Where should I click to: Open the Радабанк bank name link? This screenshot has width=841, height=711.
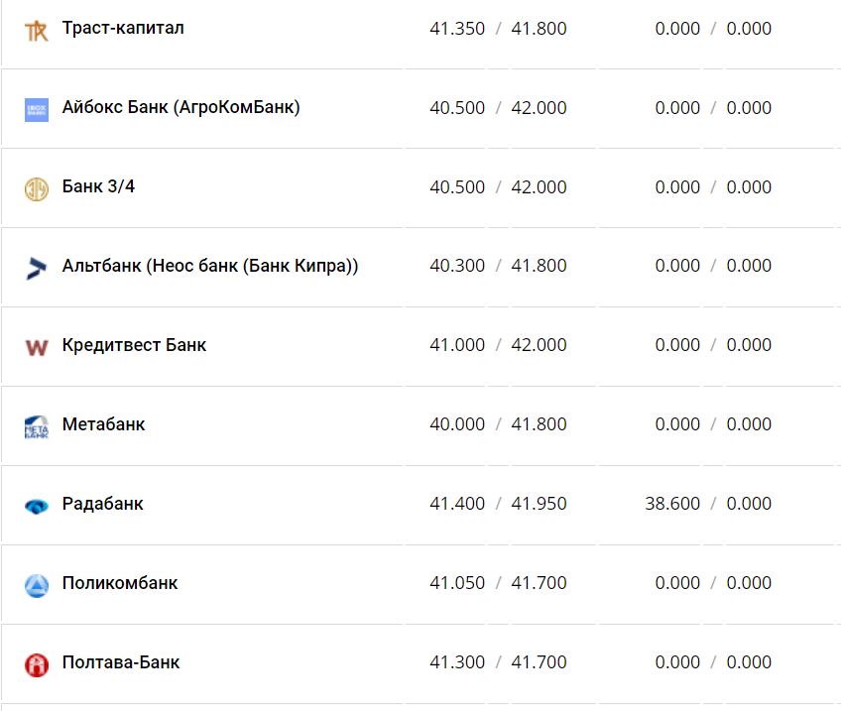[102, 504]
